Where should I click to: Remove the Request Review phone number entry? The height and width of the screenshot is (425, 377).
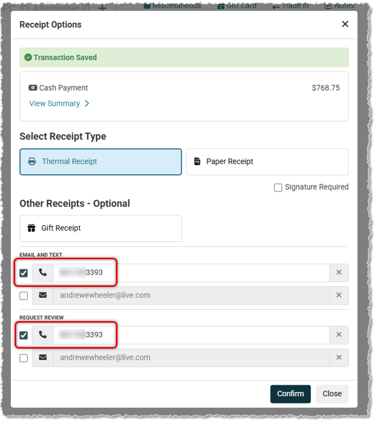pyautogui.click(x=339, y=335)
